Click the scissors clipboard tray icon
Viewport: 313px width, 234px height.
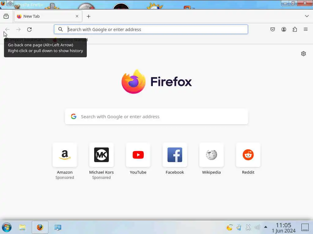pyautogui.click(x=248, y=227)
